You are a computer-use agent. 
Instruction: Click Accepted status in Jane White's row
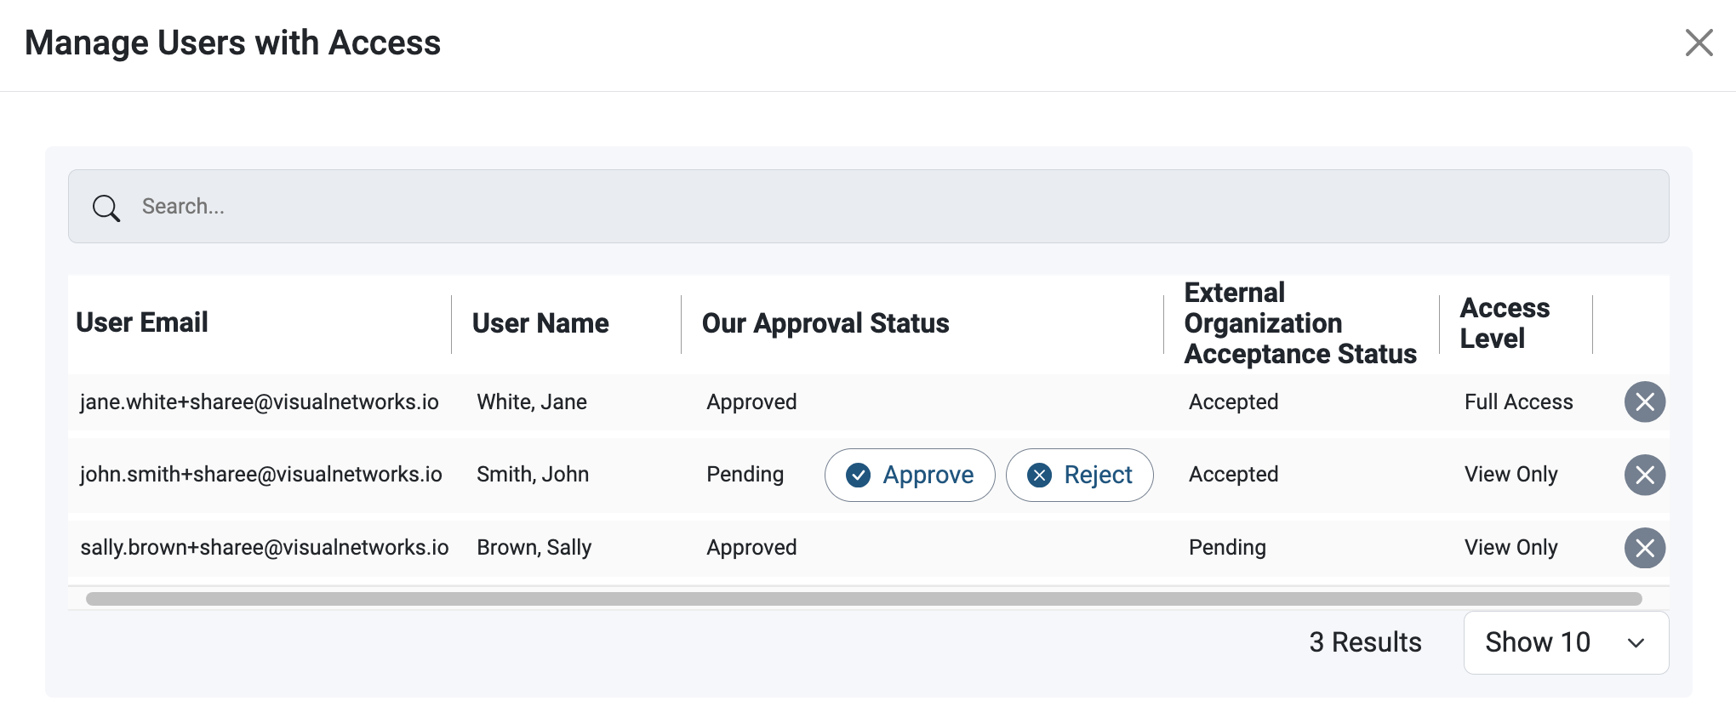pyautogui.click(x=1233, y=402)
